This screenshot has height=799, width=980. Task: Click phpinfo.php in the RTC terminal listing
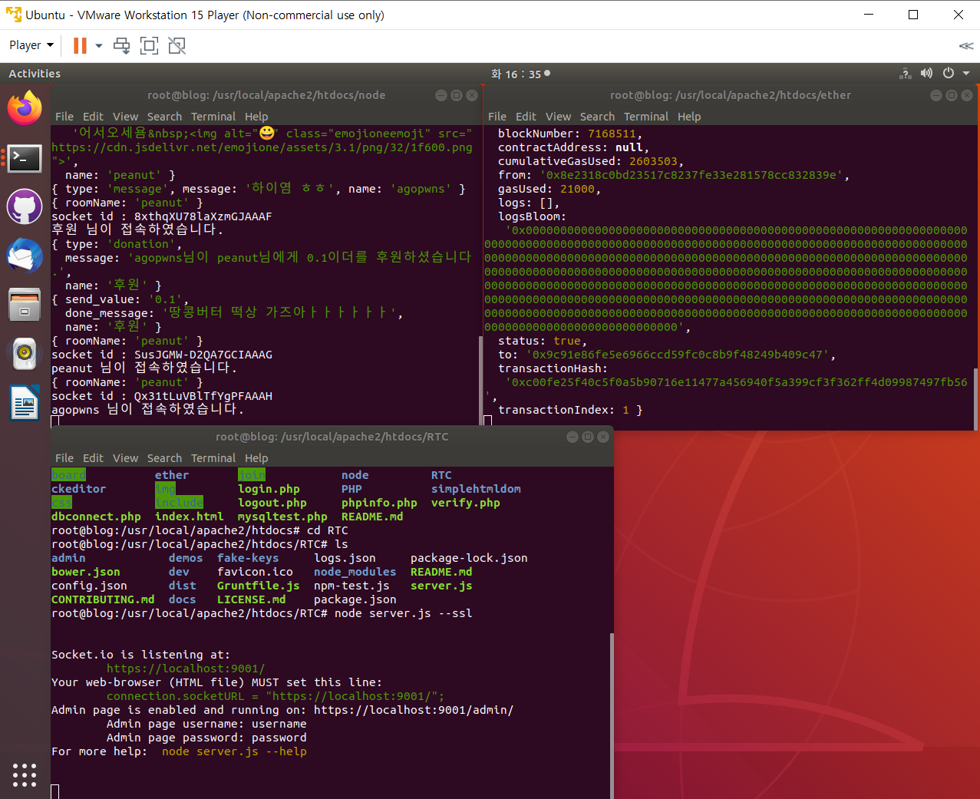click(379, 503)
